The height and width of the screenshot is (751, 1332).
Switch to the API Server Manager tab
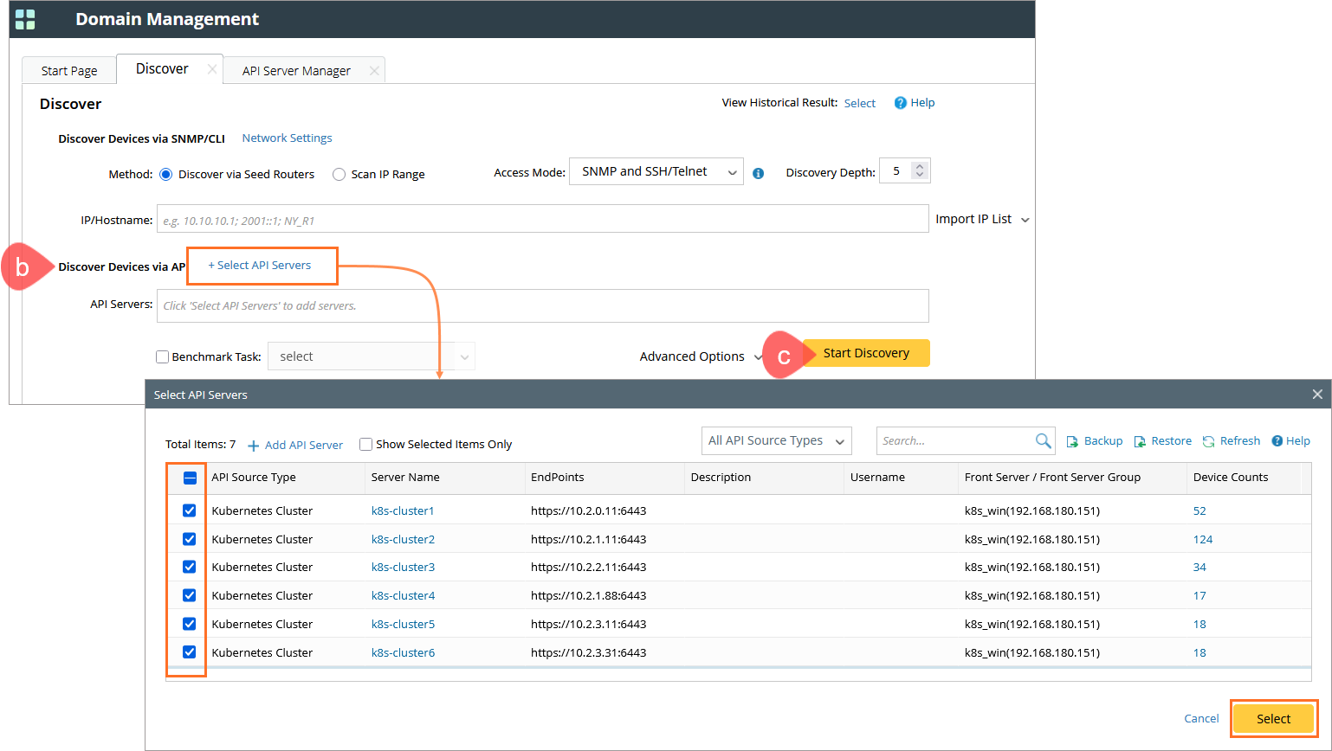296,71
